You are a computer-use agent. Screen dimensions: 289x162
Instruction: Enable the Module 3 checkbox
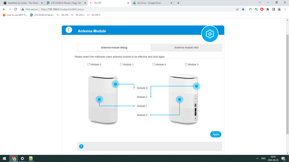[x=186, y=64]
